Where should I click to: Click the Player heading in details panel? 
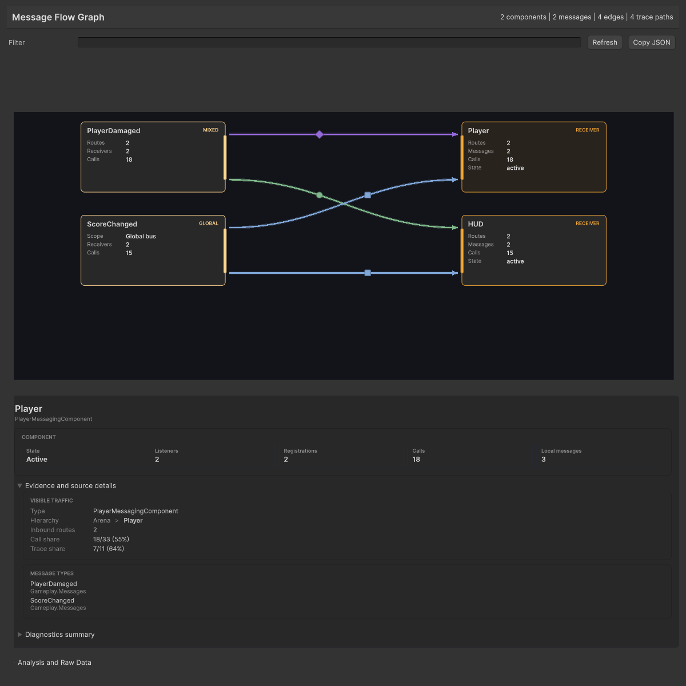coord(29,409)
